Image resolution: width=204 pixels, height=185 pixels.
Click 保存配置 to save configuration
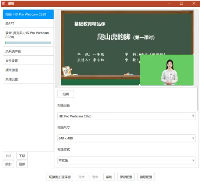click(126, 177)
